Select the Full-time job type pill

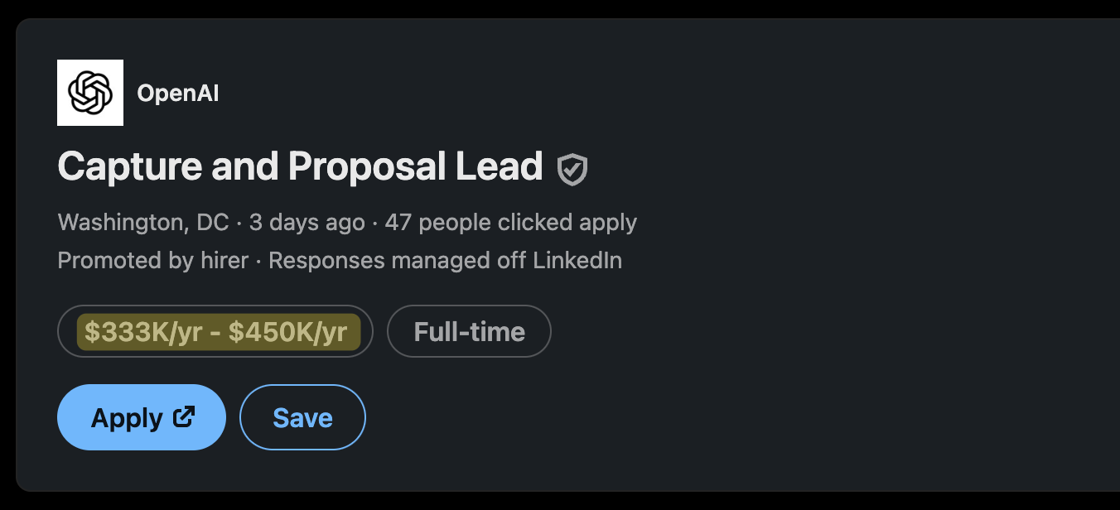[x=470, y=331]
